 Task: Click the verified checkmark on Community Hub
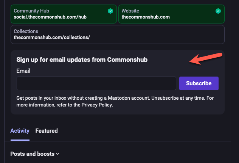(x=110, y=11)
